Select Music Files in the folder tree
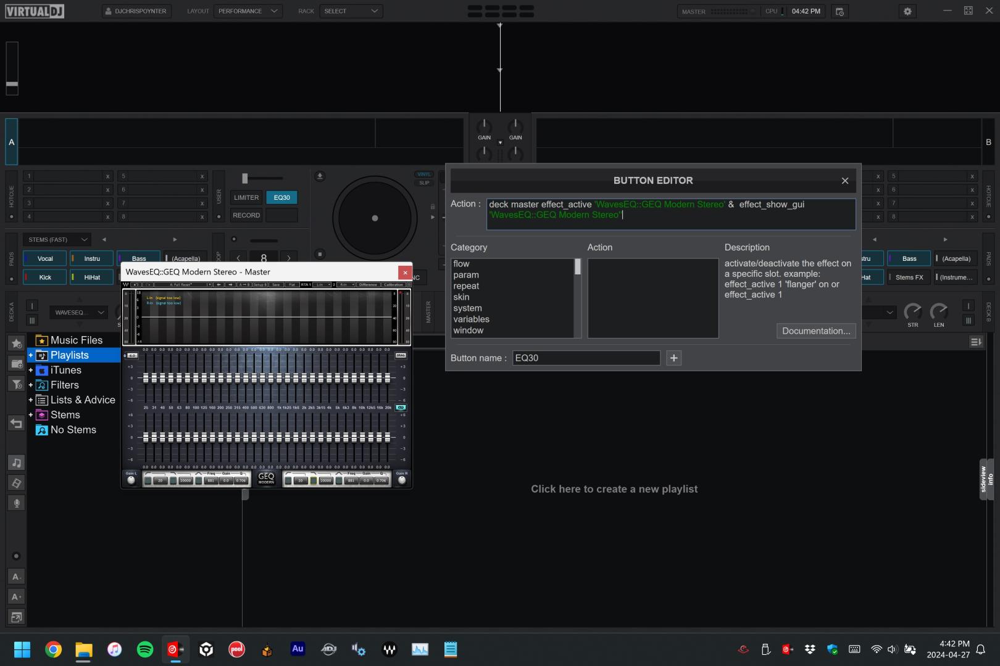Image resolution: width=1000 pixels, height=666 pixels. [x=77, y=340]
